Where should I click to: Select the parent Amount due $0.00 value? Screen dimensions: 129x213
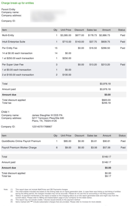108,95
